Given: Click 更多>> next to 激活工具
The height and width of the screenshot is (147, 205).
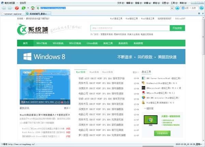Looking at the screenshot, I should (x=136, y=72).
